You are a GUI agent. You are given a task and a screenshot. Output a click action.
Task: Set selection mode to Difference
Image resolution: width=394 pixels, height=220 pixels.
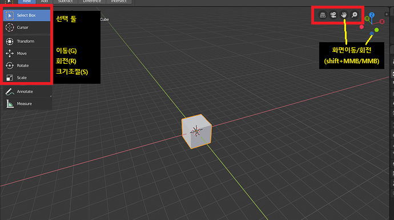(x=92, y=1)
